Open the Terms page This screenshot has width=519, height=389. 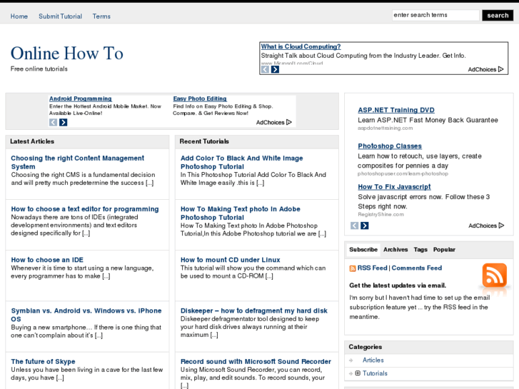point(101,16)
